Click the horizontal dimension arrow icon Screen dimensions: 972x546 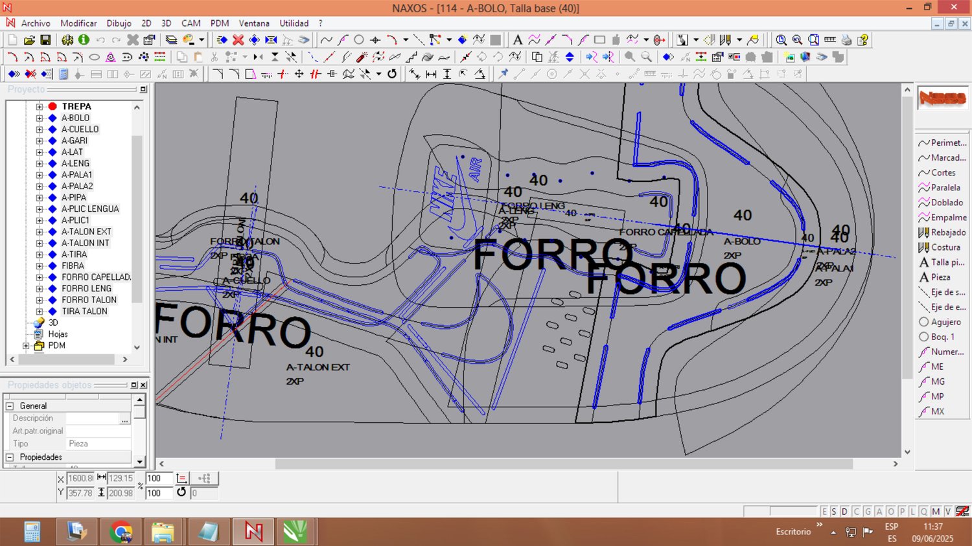click(x=431, y=74)
